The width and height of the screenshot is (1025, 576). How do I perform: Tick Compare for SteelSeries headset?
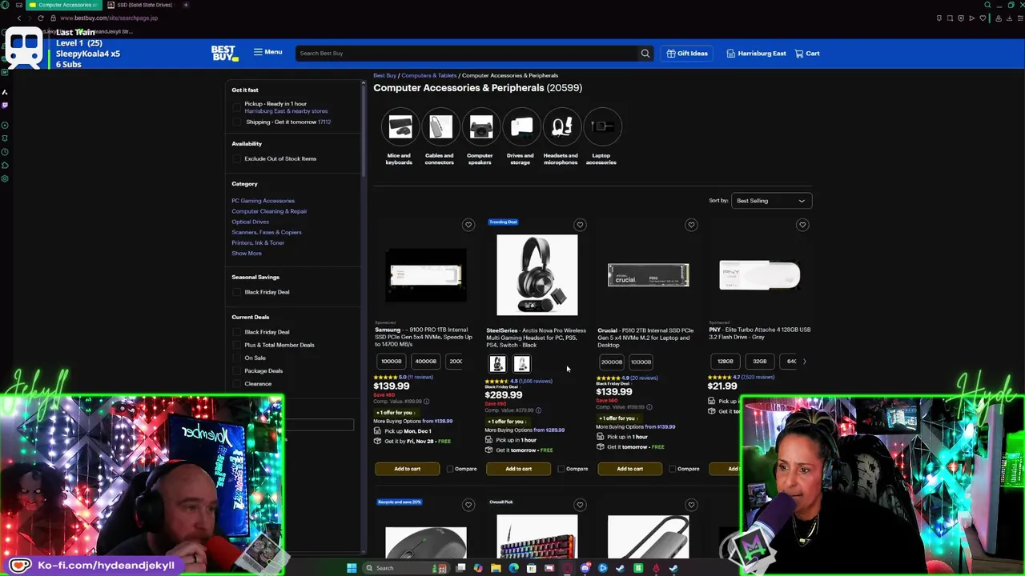click(x=561, y=469)
